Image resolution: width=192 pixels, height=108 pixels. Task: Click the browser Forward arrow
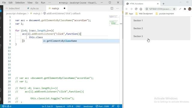tap(131, 9)
